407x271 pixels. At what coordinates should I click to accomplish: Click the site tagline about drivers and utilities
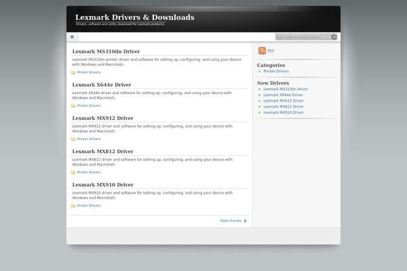point(120,24)
